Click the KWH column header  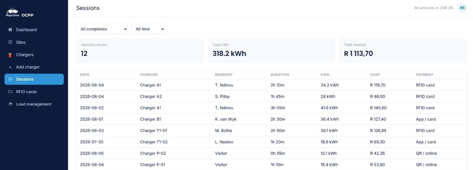pyautogui.click(x=325, y=75)
